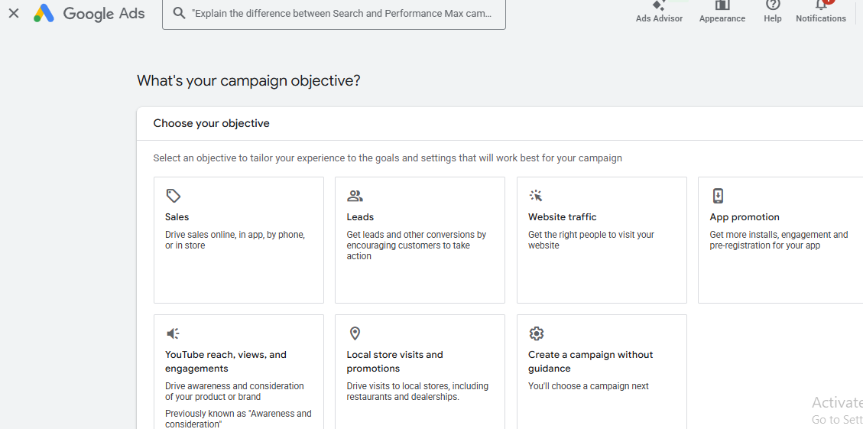Click the Website traffic cursor icon

(536, 196)
